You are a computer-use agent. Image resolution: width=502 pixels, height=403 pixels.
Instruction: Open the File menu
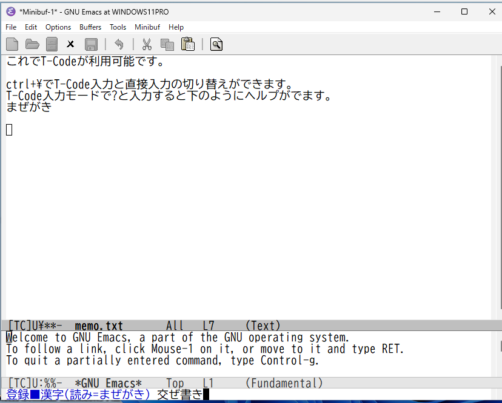pyautogui.click(x=11, y=27)
